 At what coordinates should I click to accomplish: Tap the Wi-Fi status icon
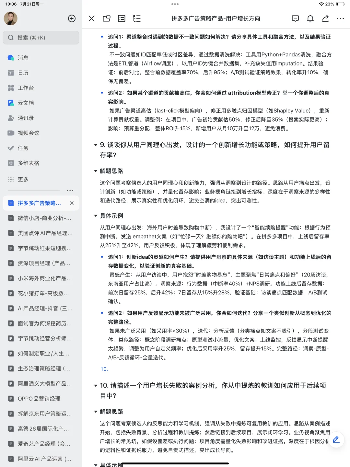click(321, 4)
